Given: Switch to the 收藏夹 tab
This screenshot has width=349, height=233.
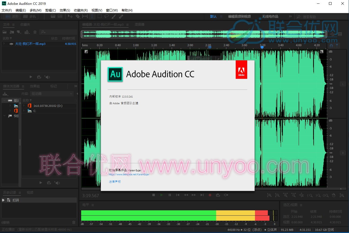Looking at the screenshot, I should [x=25, y=25].
